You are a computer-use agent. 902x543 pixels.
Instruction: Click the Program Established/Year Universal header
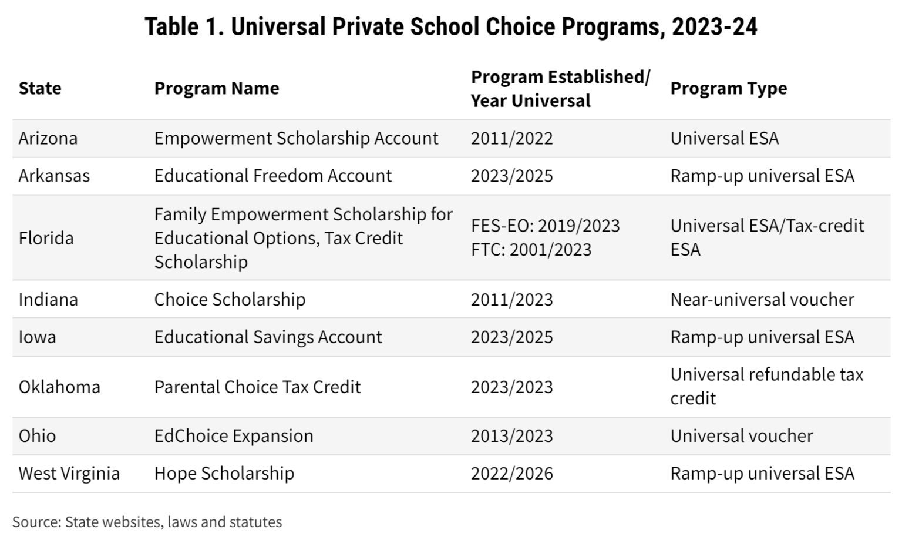pos(560,88)
